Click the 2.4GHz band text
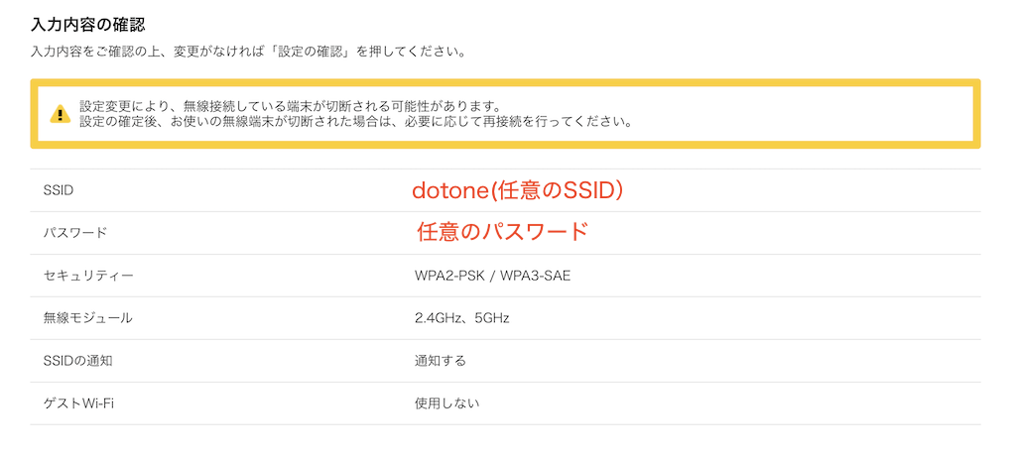This screenshot has width=1016, height=455. (x=438, y=317)
